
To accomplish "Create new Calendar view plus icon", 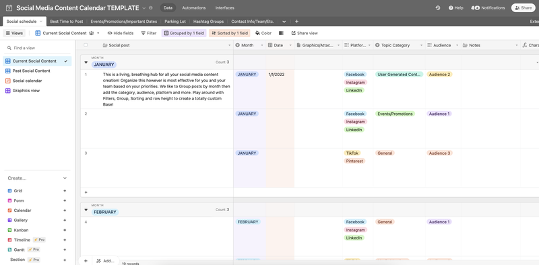I will click(65, 211).
